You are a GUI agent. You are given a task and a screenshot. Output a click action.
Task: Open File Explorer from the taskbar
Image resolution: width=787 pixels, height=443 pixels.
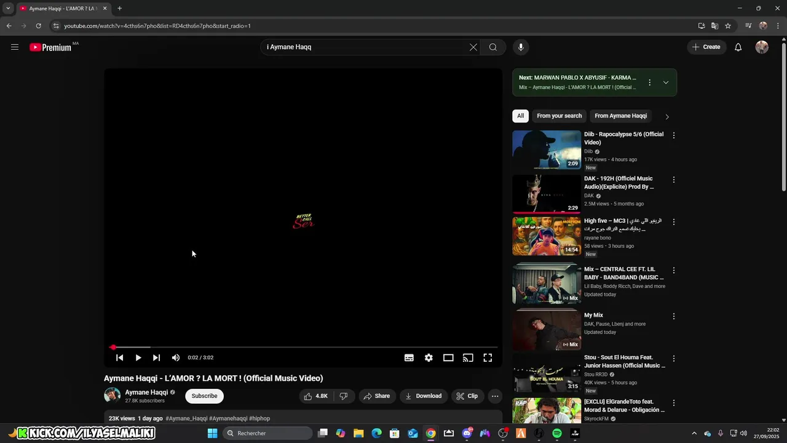pos(358,433)
